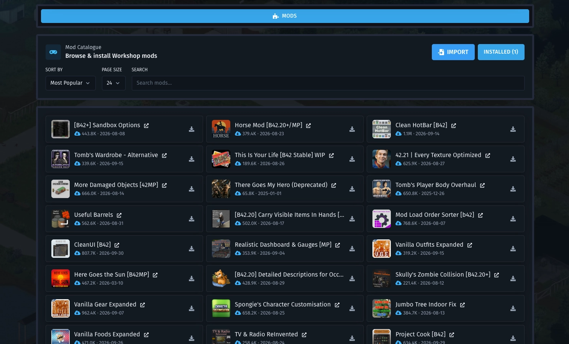Click the Horse Mod thumbnail
Screen dimensions: 569x344
point(221,129)
